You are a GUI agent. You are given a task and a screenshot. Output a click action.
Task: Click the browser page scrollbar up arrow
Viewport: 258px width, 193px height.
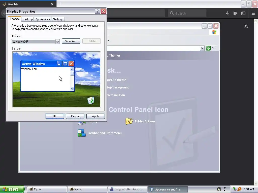coord(256,21)
